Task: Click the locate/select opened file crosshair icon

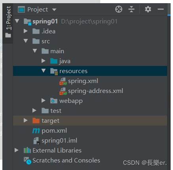Action: 119,9
